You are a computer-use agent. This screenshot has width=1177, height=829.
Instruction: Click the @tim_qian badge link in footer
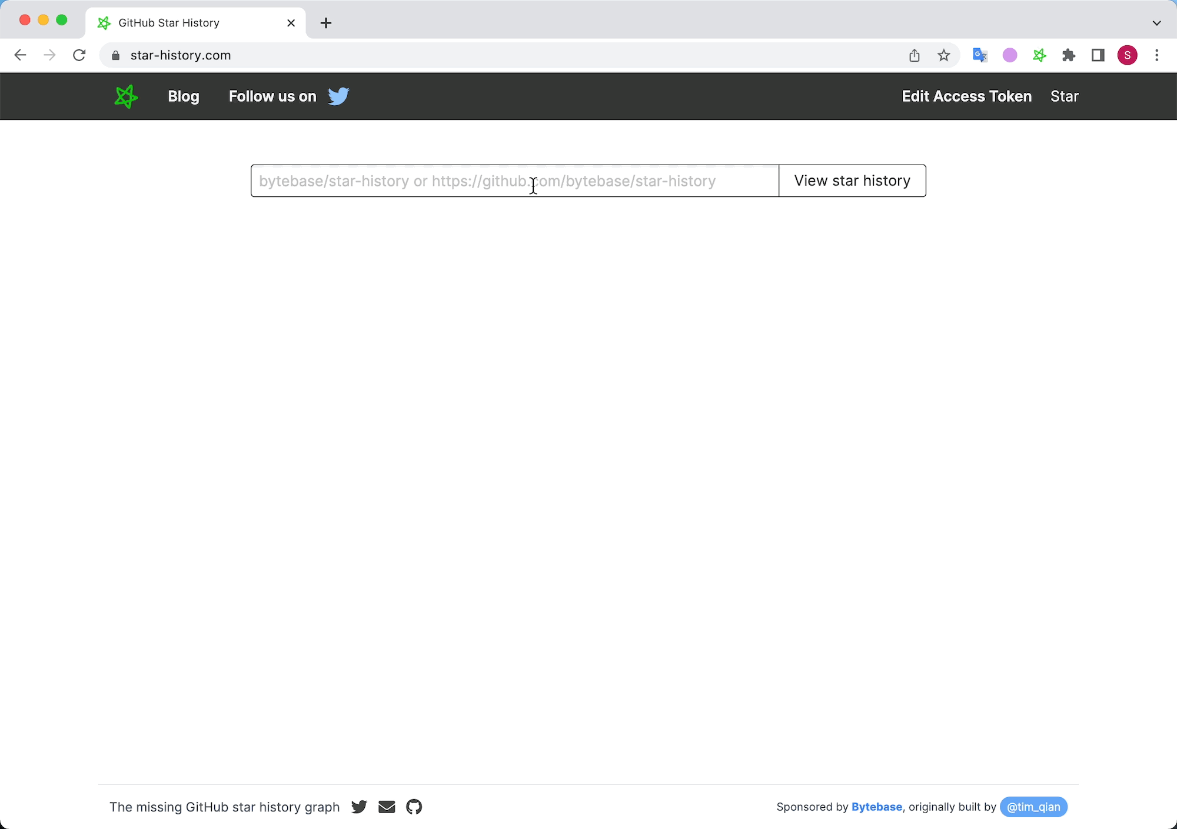click(1032, 807)
